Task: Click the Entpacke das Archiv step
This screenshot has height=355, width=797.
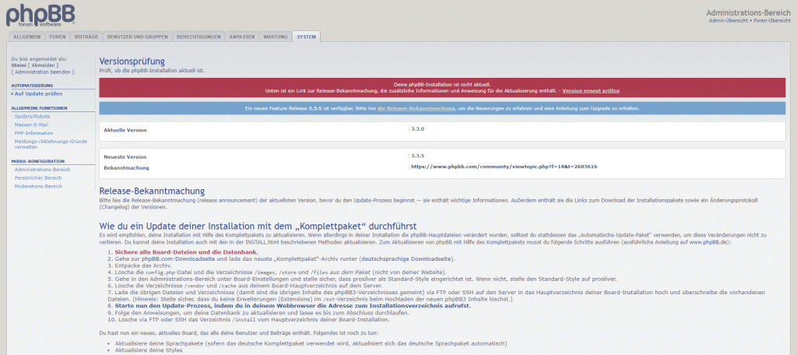Action: (143, 265)
